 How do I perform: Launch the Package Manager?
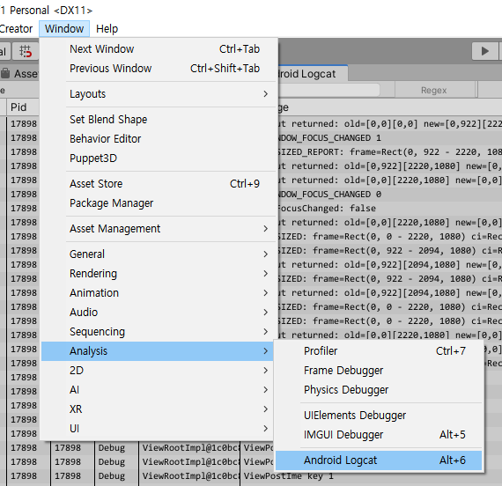pos(159,203)
